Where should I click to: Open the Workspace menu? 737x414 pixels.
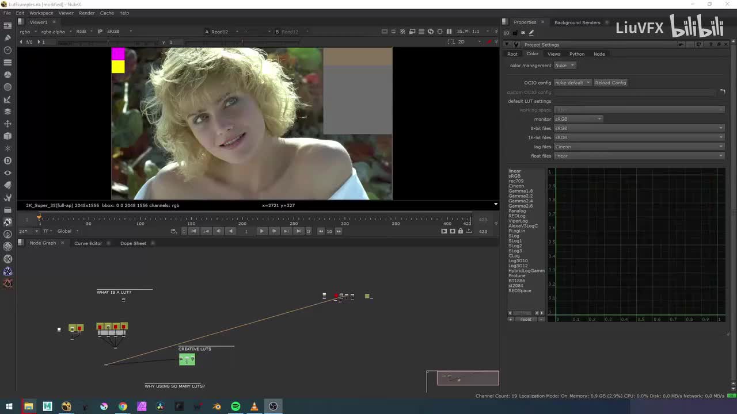click(x=41, y=13)
